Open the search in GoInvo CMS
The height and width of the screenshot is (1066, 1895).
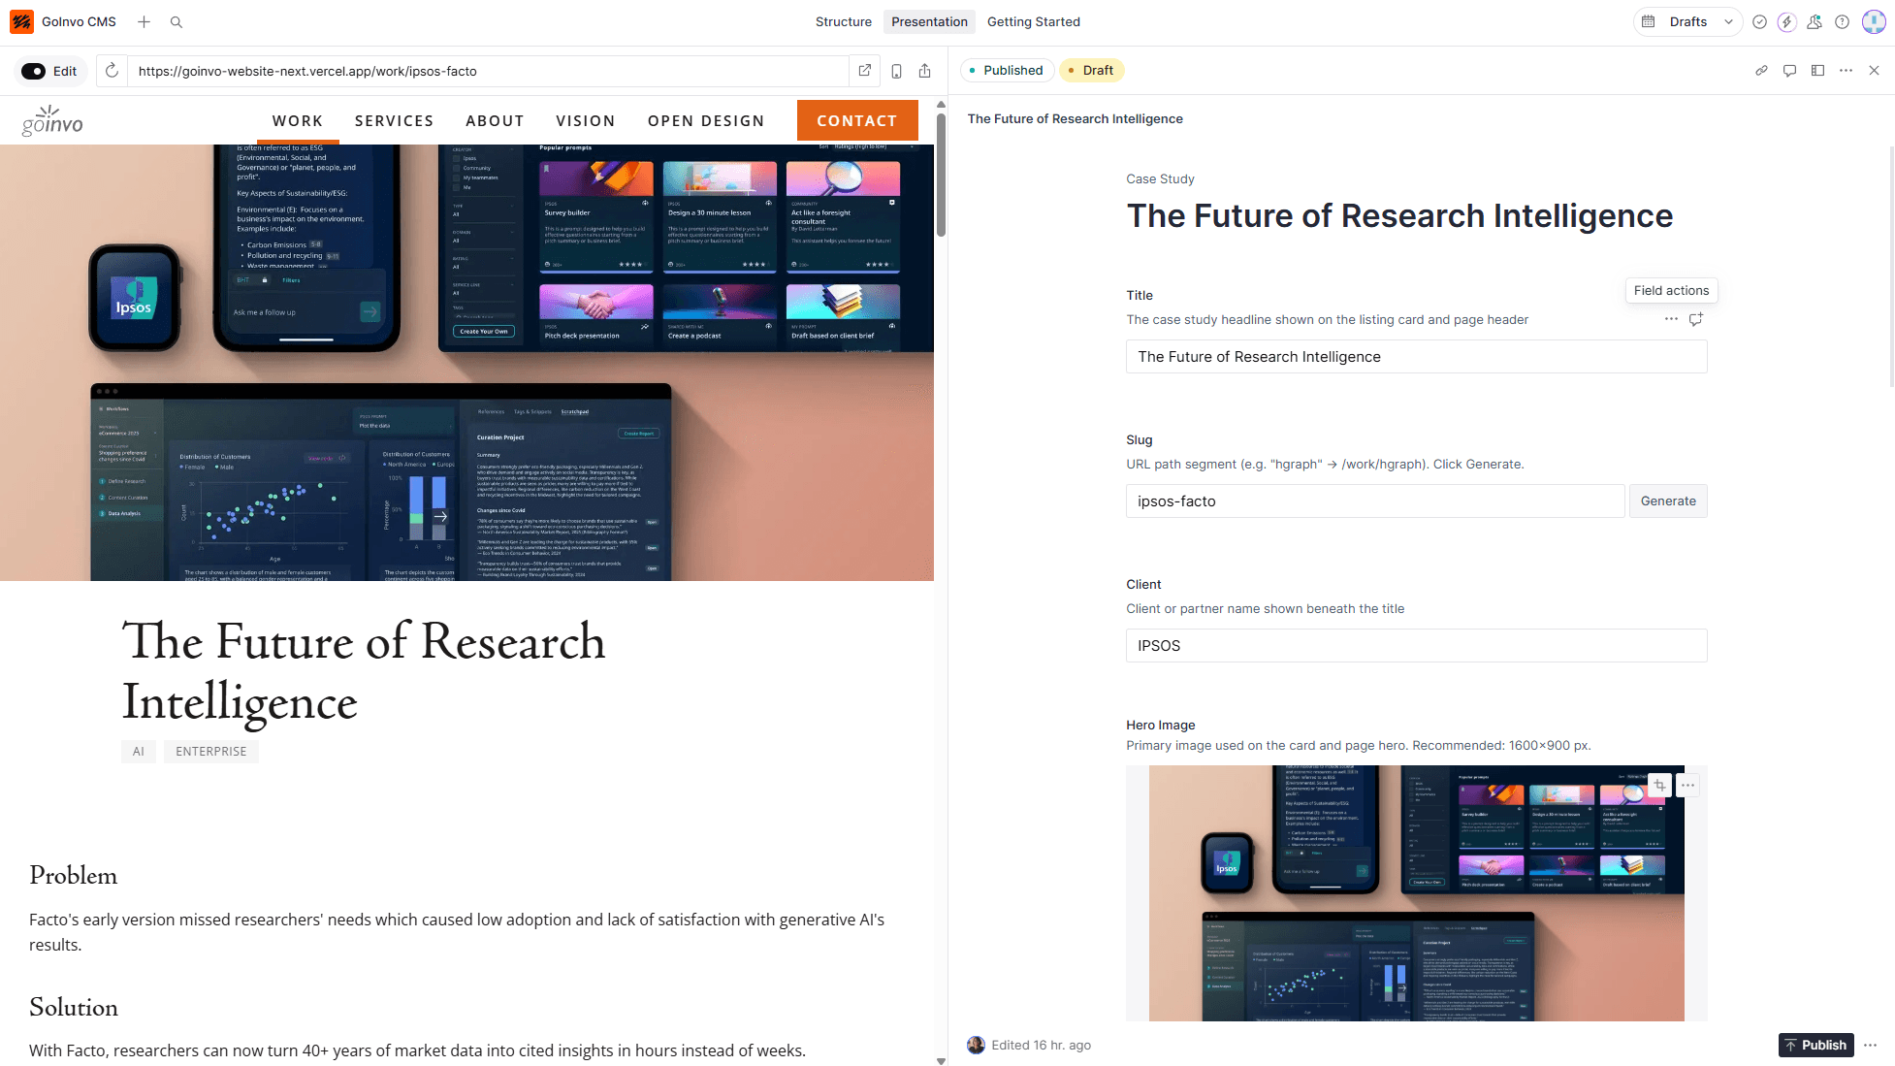pos(176,21)
